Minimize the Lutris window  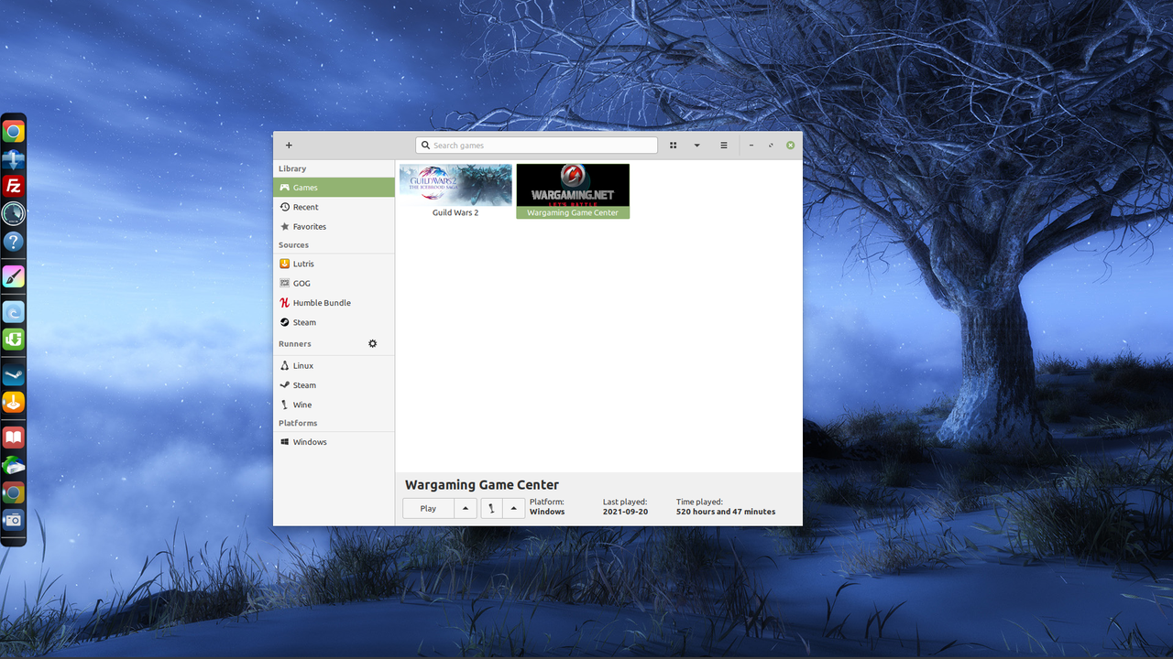[751, 146]
